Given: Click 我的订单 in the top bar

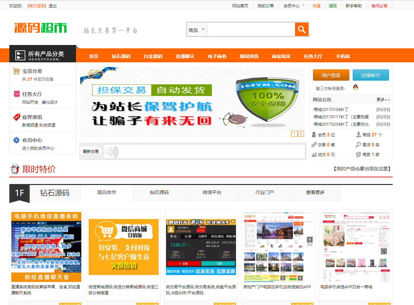Looking at the screenshot, I should [x=266, y=6].
